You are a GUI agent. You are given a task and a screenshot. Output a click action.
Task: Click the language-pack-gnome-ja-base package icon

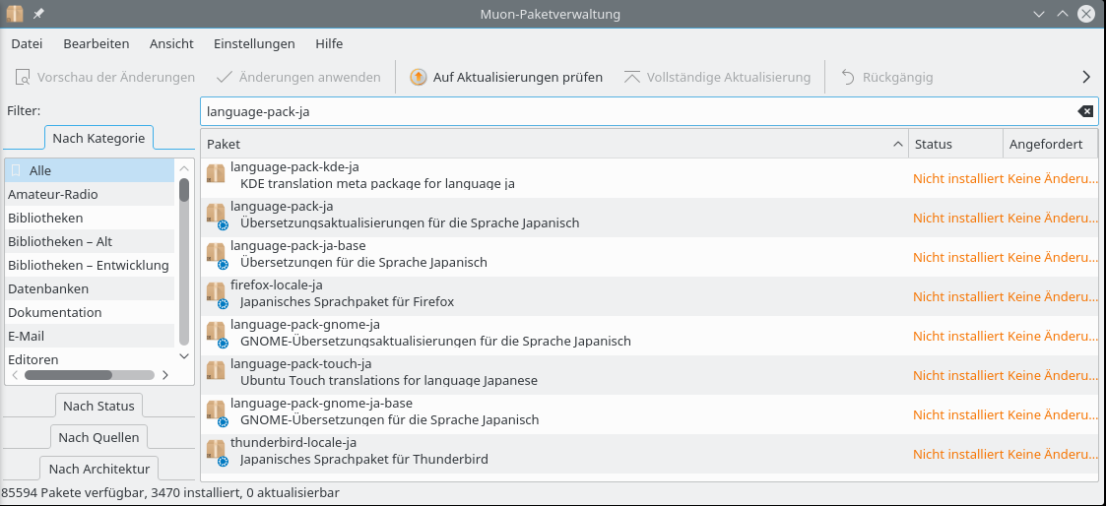(x=216, y=411)
